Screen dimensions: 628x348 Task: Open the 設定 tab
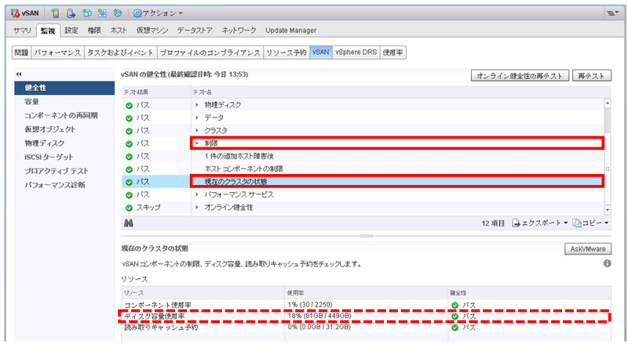click(x=71, y=31)
